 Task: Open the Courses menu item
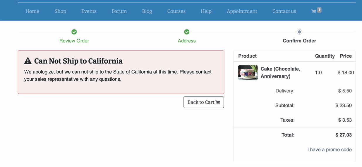pyautogui.click(x=176, y=11)
